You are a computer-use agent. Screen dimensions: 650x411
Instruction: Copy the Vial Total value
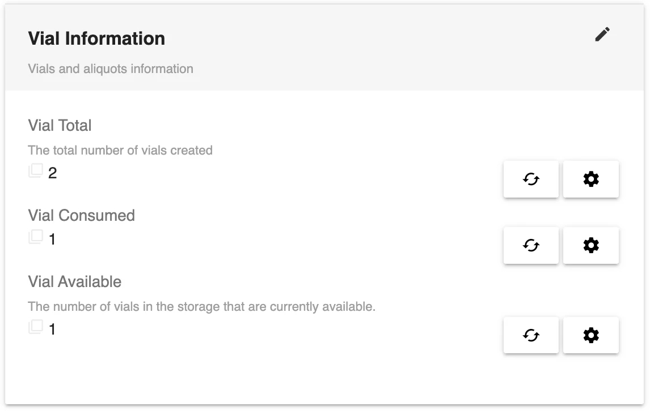click(x=36, y=171)
